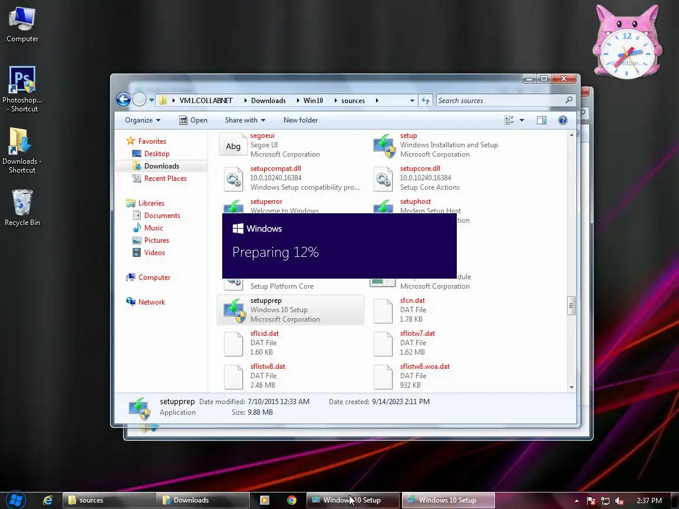Viewport: 679px width, 509px height.
Task: Click New folder in toolbar
Action: click(x=301, y=120)
